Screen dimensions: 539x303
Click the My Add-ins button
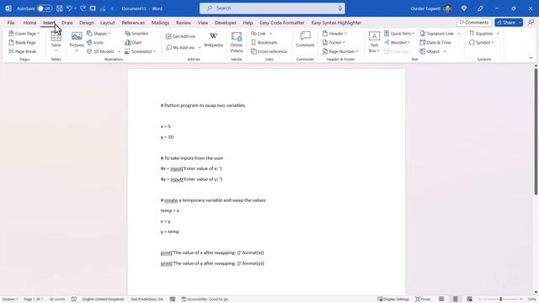point(180,47)
